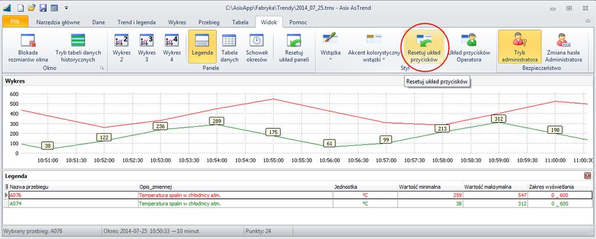Click the 61 data label on the chart
The image size is (596, 239).
[x=329, y=143]
